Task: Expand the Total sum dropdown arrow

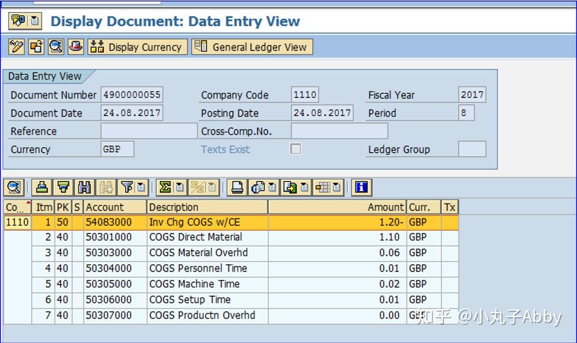Action: pyautogui.click(x=180, y=187)
